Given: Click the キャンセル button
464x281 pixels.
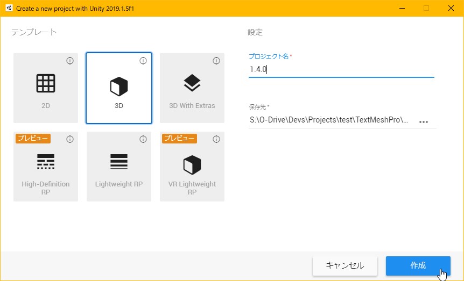Looking at the screenshot, I should [345, 265].
